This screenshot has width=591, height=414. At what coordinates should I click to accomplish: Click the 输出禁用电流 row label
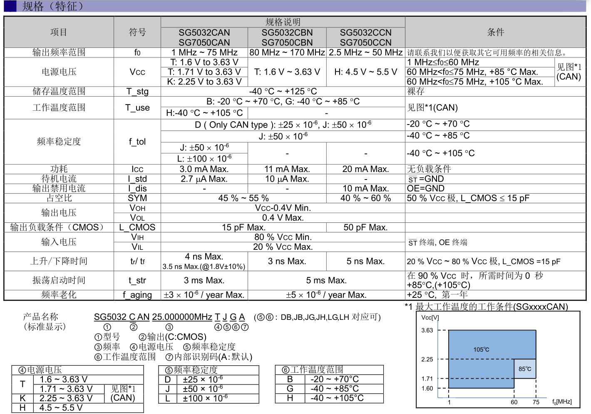(x=59, y=188)
